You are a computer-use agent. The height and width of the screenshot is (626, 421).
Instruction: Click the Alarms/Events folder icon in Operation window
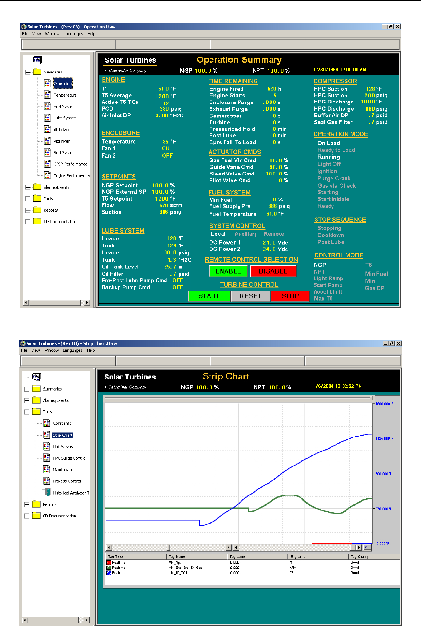click(x=37, y=187)
